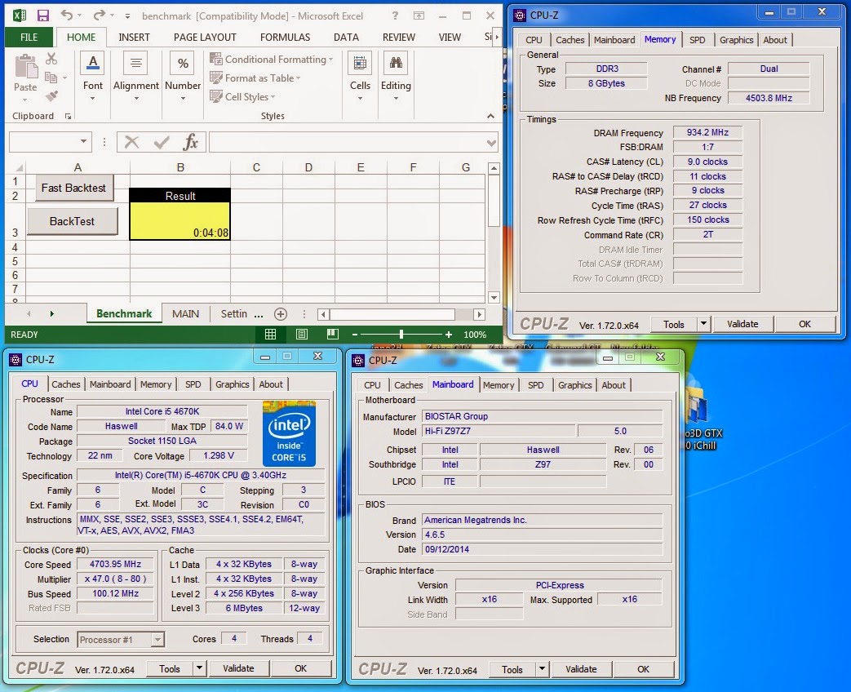Add a new sheet with plus icon
The height and width of the screenshot is (692, 851).
[281, 313]
